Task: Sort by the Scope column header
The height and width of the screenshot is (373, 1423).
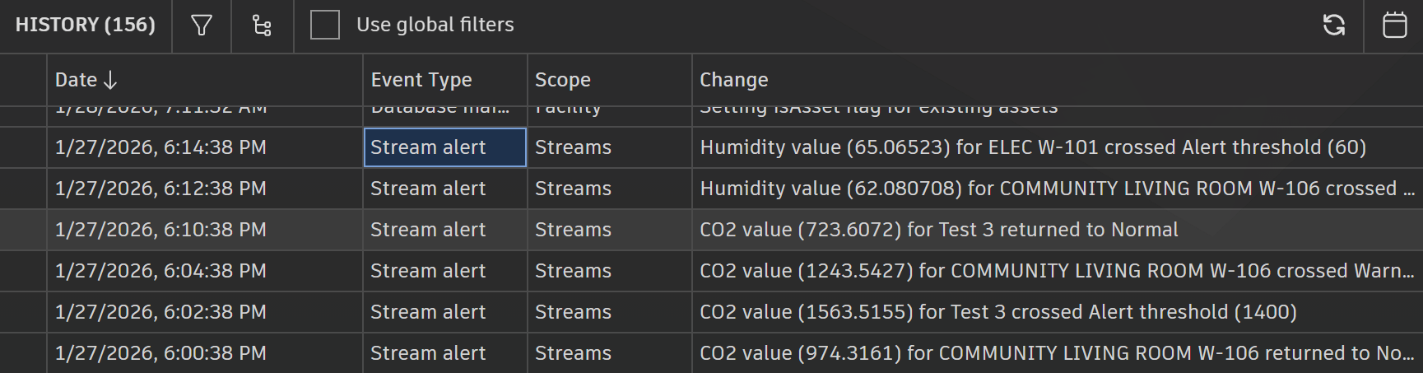Action: (562, 80)
